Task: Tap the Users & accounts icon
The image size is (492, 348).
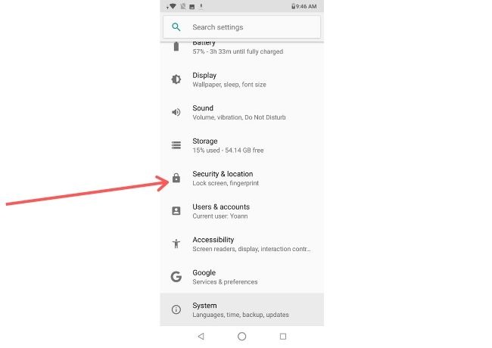Action: (176, 211)
